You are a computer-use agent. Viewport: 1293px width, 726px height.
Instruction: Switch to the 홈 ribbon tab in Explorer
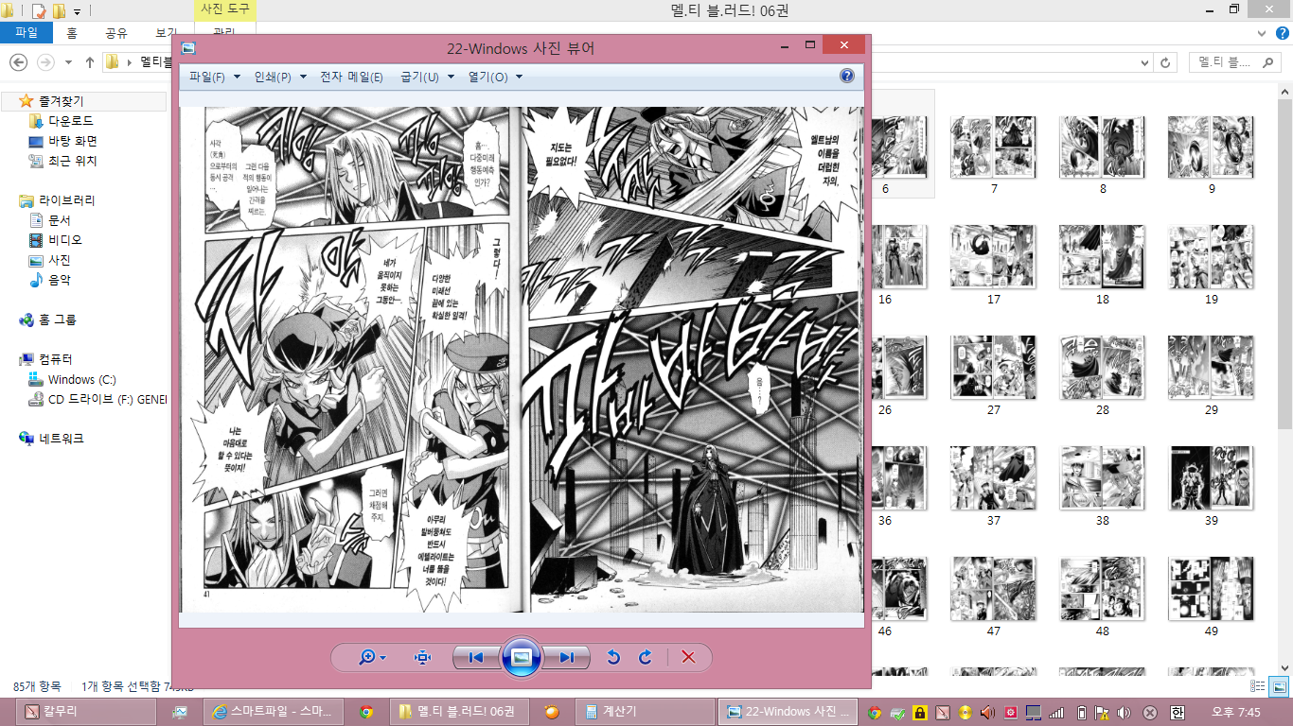coord(72,33)
